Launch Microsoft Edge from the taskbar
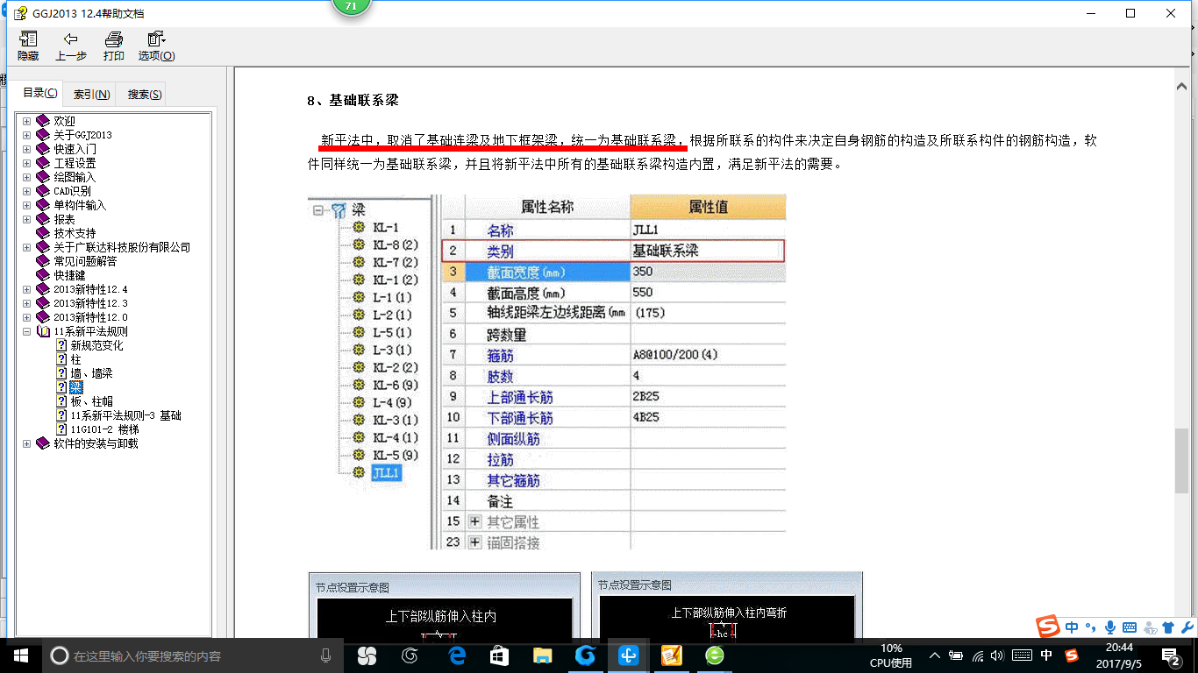The image size is (1198, 673). coord(456,655)
